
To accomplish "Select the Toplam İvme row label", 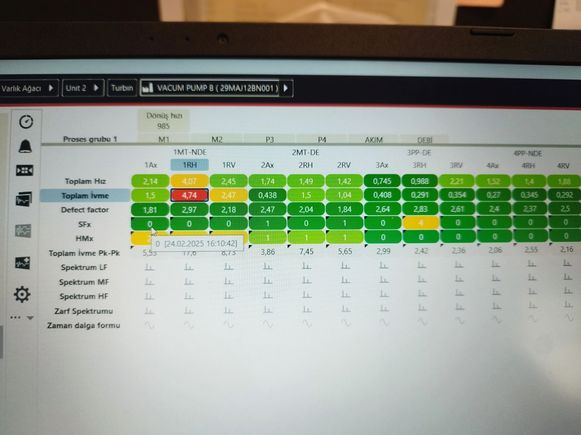I will (85, 196).
